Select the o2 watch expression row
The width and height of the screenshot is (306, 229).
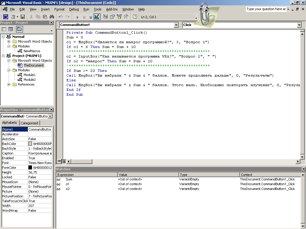(178, 189)
